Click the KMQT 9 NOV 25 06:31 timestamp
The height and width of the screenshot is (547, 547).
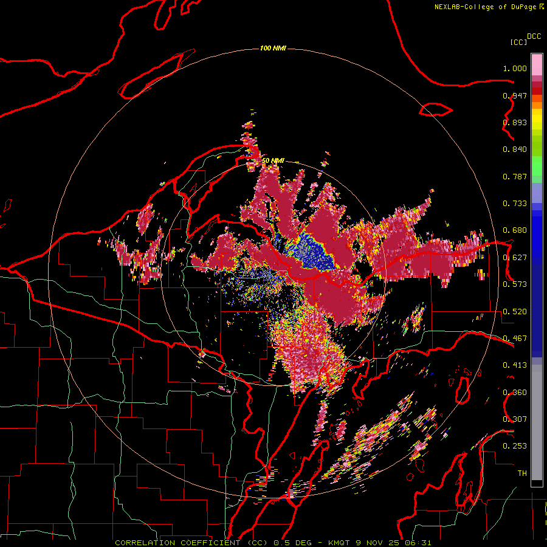tap(379, 543)
